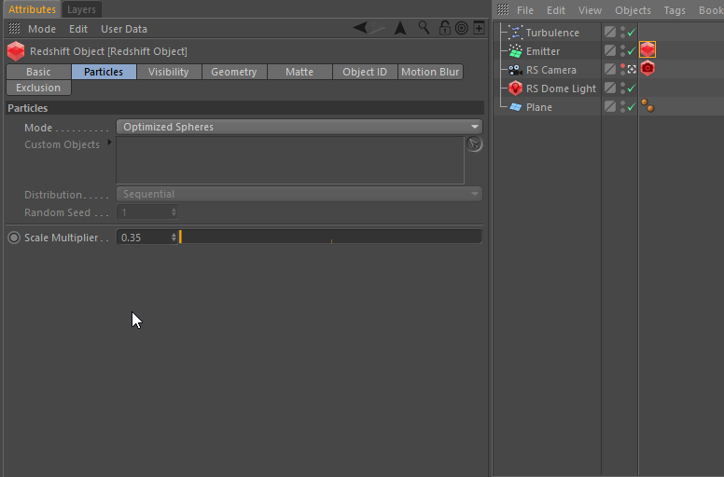Click the back arrow in Attributes toolbar
Screen dimensions: 724x477
360,28
